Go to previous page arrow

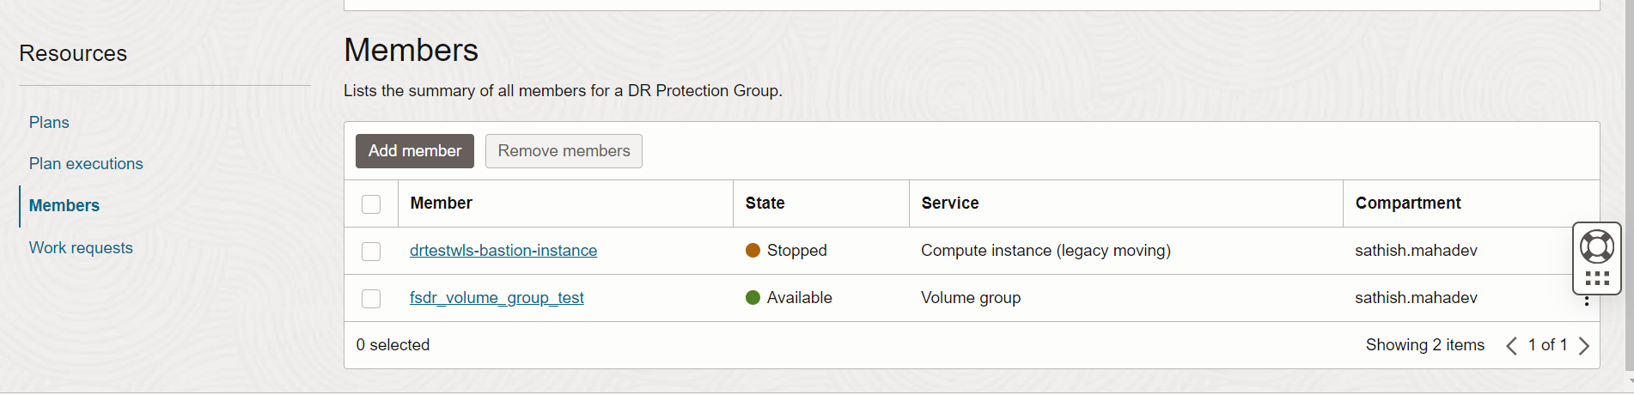point(1511,345)
